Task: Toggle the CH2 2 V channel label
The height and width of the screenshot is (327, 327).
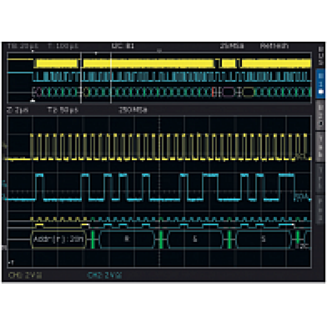Action: 105,275
